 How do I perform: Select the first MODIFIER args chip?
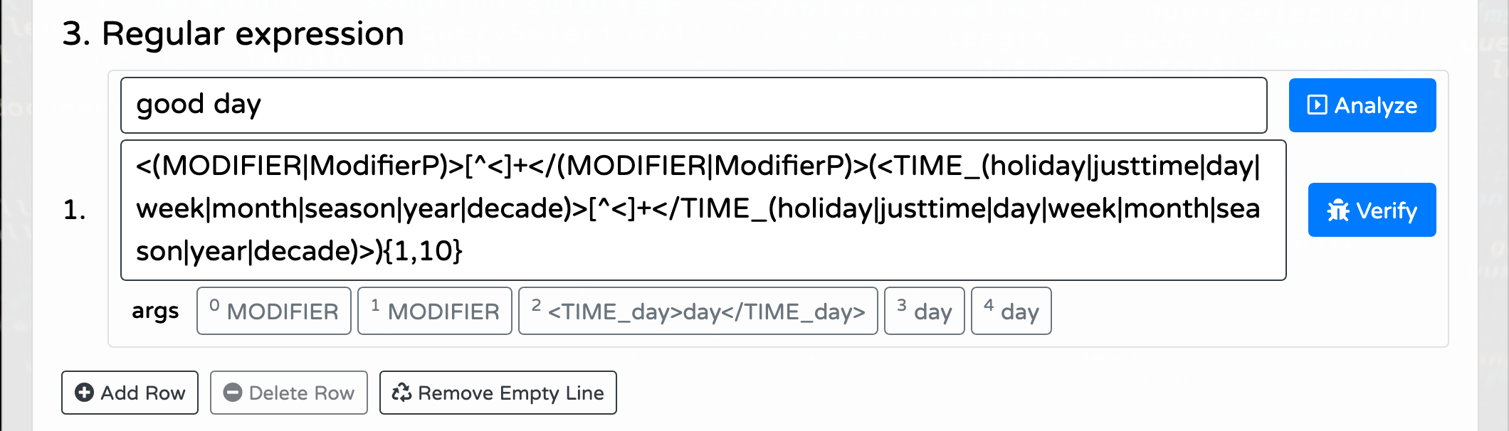pos(273,311)
